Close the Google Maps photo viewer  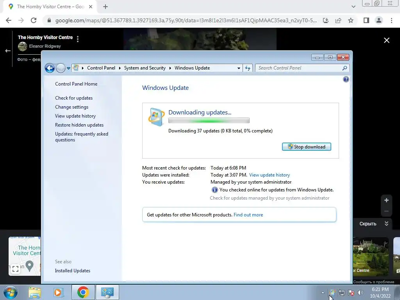(386, 40)
